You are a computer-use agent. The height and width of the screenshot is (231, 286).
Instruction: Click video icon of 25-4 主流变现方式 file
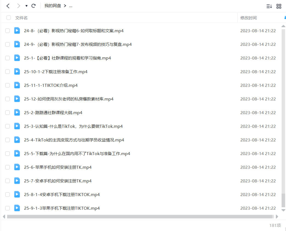17,140
